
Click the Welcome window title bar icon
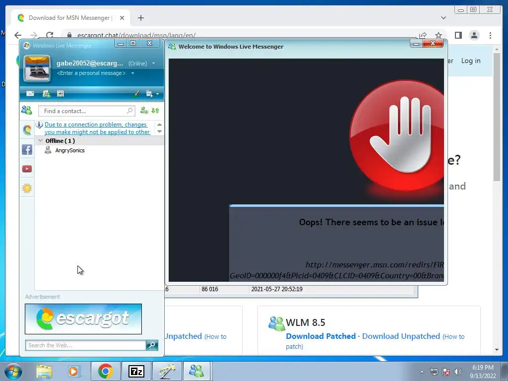click(172, 47)
